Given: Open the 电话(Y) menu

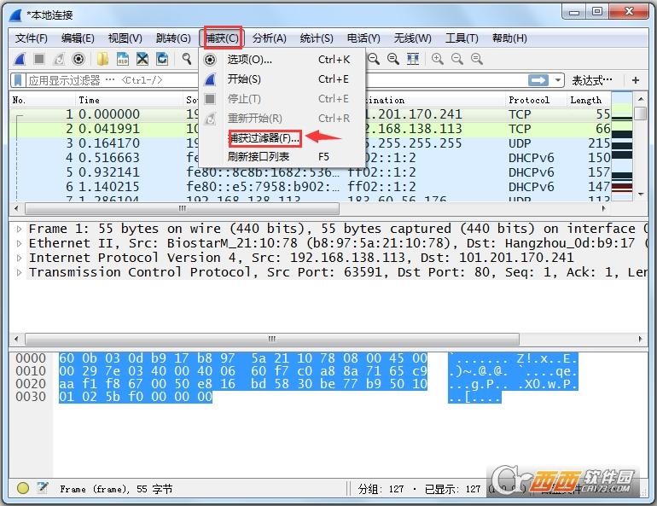Looking at the screenshot, I should point(363,38).
